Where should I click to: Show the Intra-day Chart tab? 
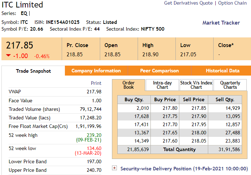[x=162, y=85]
